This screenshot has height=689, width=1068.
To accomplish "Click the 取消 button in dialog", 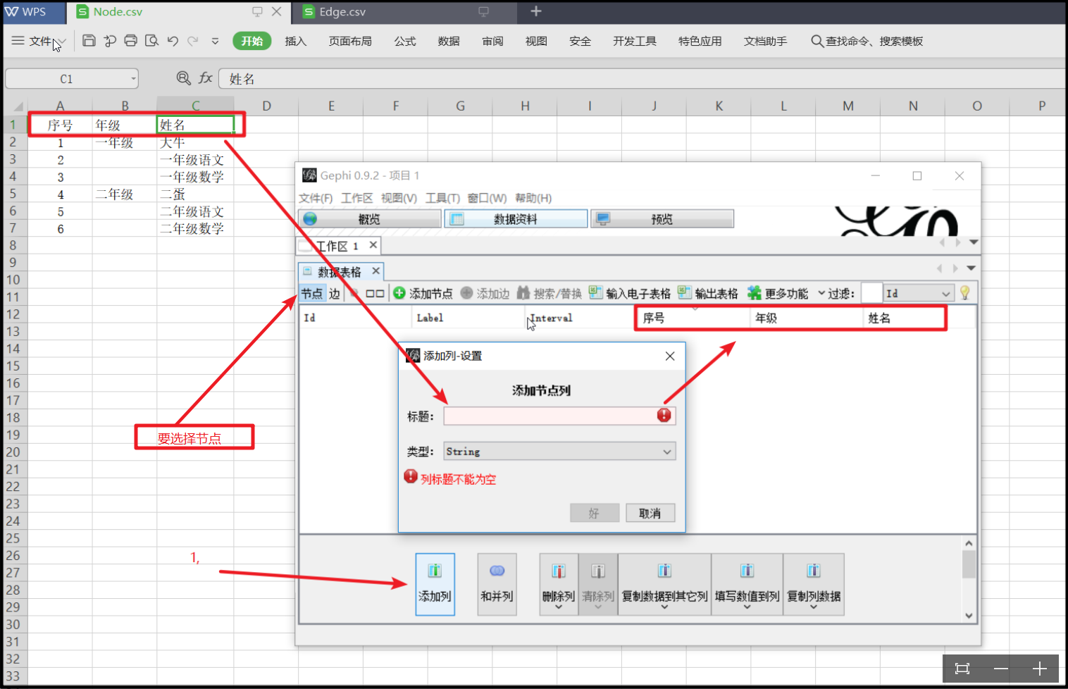I will (x=650, y=513).
